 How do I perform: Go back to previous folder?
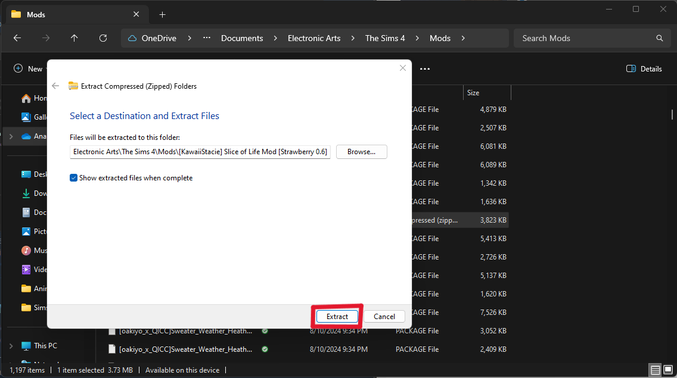(17, 38)
